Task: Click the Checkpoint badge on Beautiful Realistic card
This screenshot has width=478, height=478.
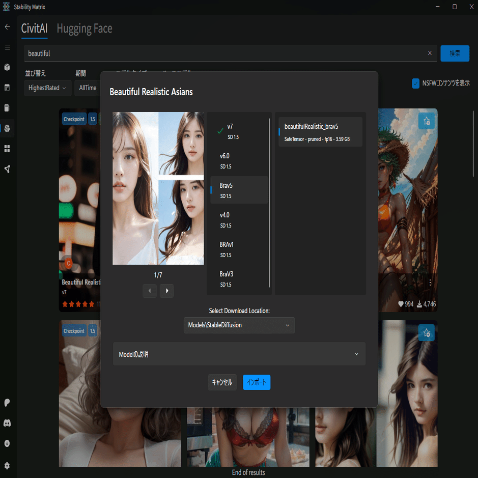Action: [x=74, y=119]
